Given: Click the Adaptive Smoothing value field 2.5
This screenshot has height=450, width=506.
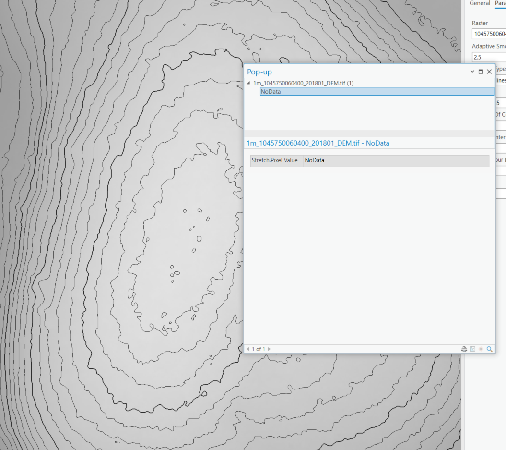Looking at the screenshot, I should [489, 57].
